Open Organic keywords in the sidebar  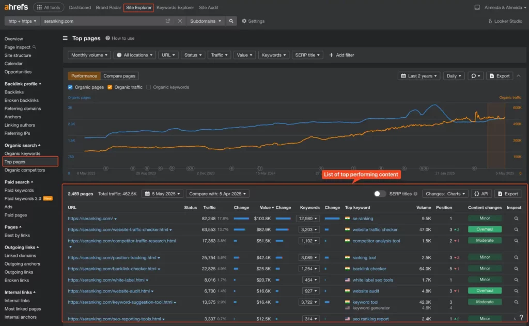click(22, 153)
